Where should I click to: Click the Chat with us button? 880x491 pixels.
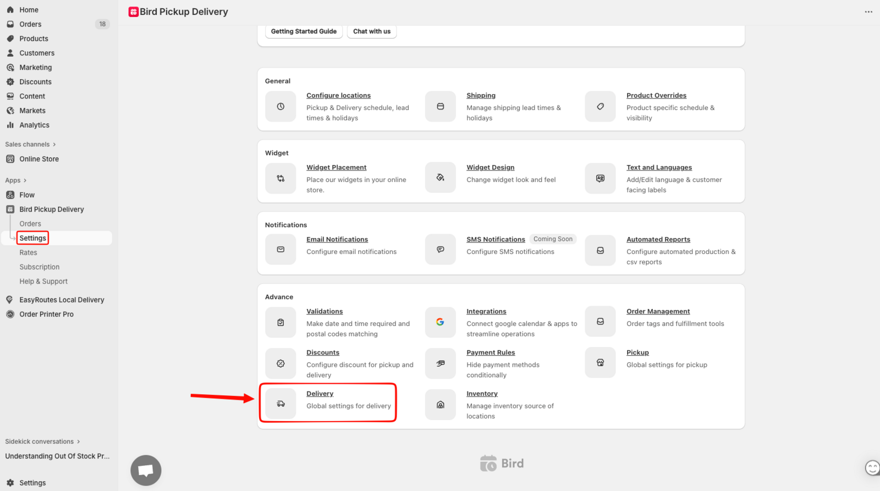372,31
